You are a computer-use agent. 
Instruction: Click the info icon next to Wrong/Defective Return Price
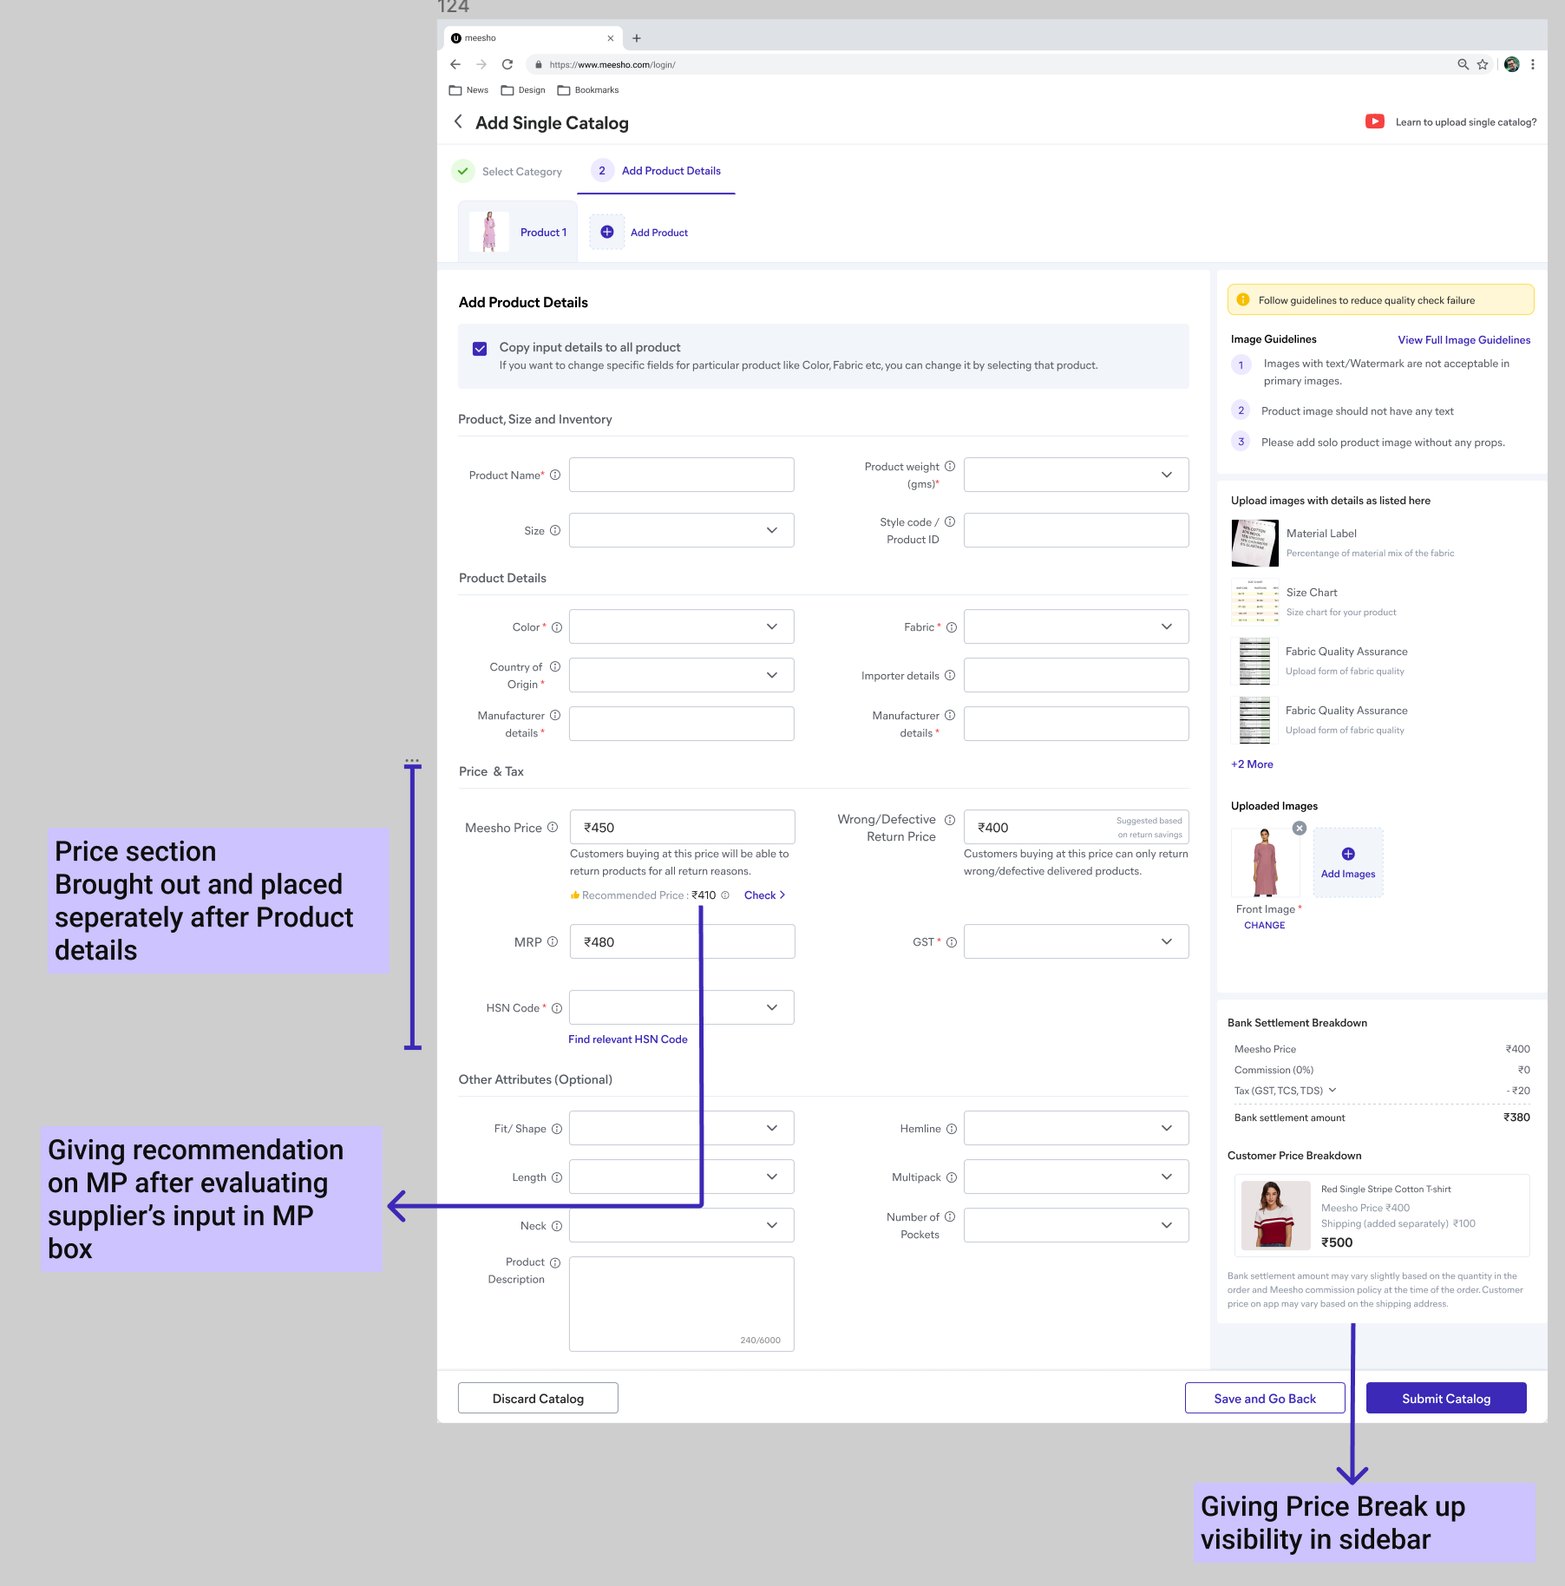coord(950,819)
